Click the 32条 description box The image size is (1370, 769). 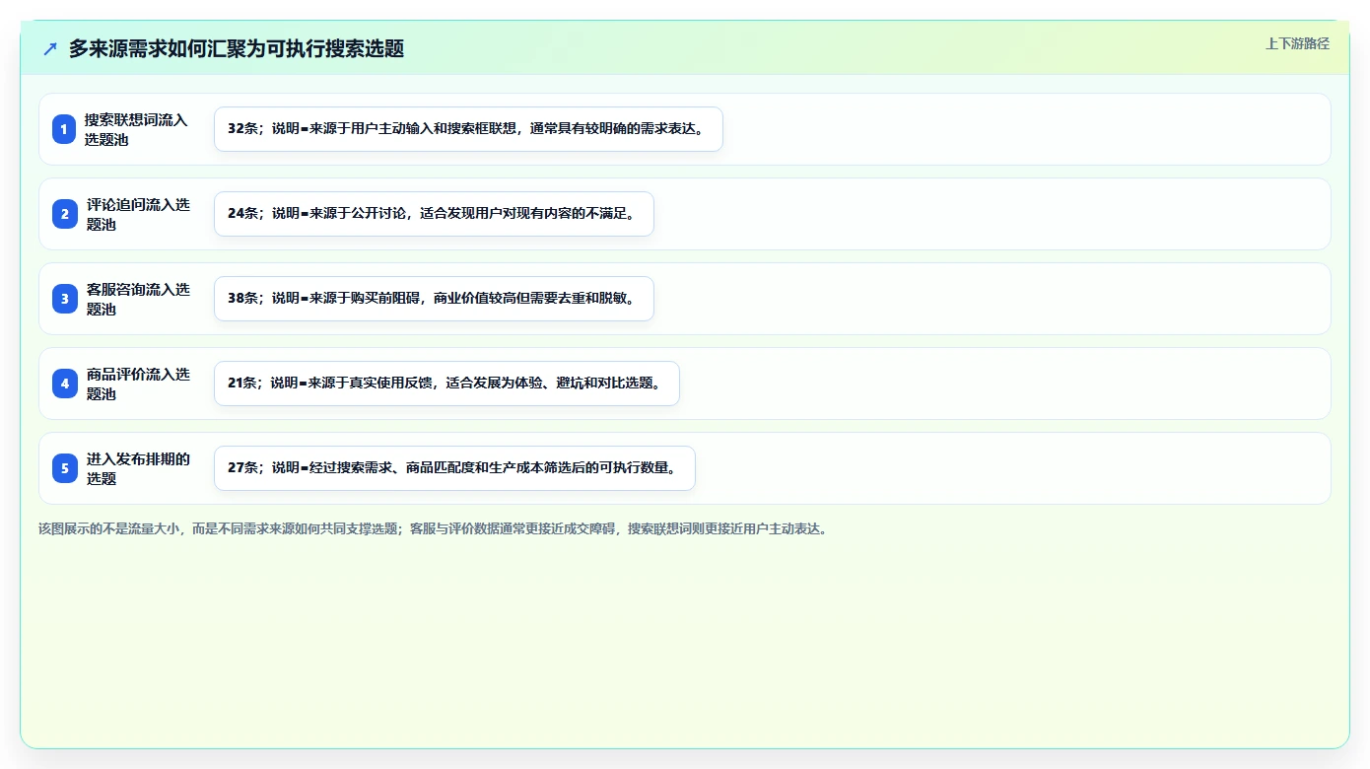(x=468, y=129)
